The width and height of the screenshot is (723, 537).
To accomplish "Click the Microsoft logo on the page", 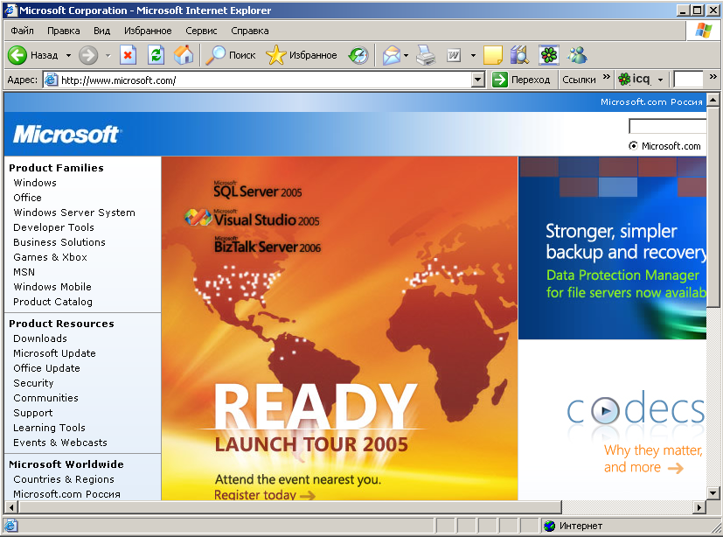I will pos(66,135).
